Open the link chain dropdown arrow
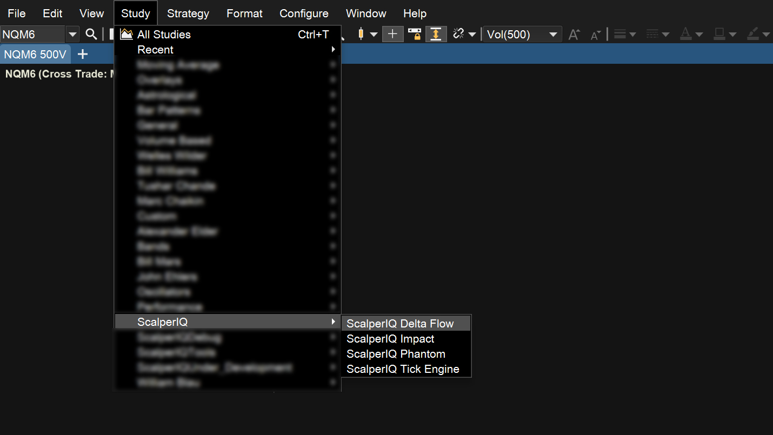This screenshot has height=435, width=773. 472,35
